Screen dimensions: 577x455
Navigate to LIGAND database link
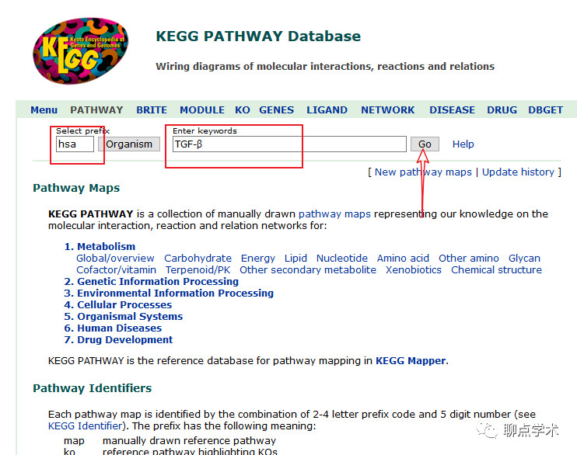pyautogui.click(x=327, y=110)
